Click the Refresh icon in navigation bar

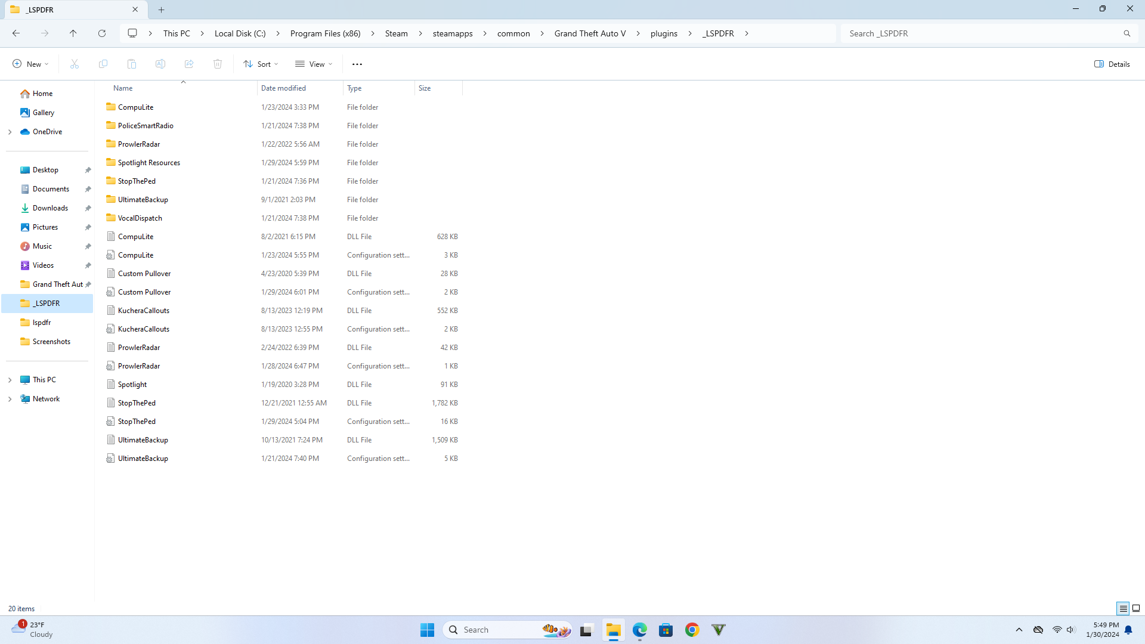coord(102,33)
